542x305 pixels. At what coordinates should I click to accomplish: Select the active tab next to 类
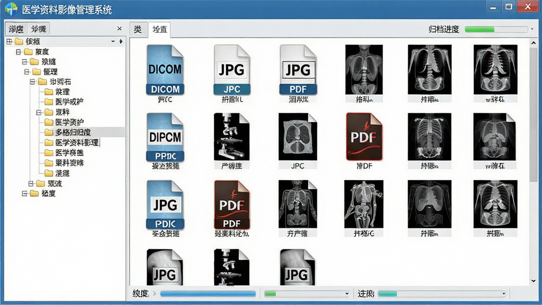[x=159, y=30]
